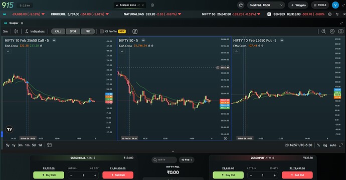Screen dimensions: 346x180
Task: Close the Scalper panel
Action: point(22,23)
